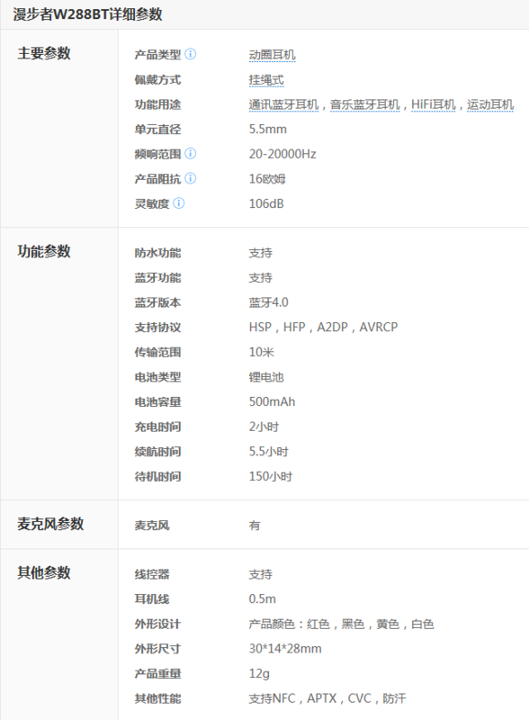Click the 主要参数 section heading
Viewport: 529px width, 720px height.
(x=44, y=53)
